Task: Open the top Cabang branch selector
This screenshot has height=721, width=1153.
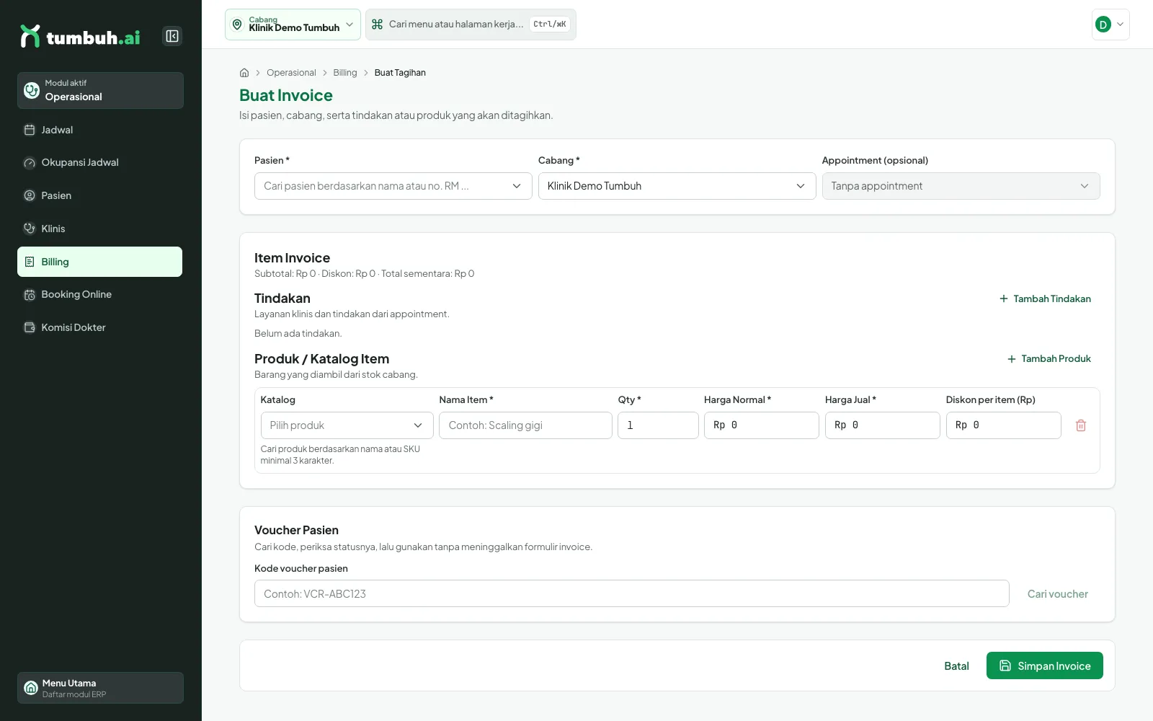Action: click(x=293, y=25)
